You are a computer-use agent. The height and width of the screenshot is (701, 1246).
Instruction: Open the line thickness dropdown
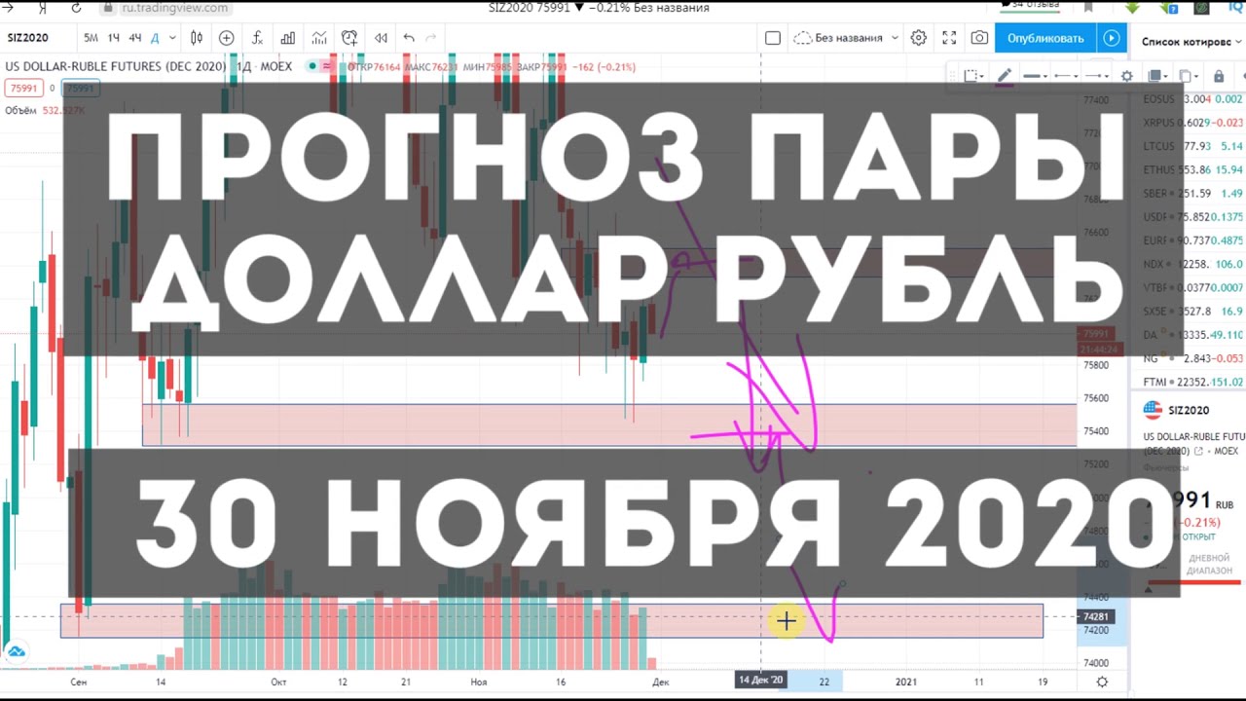point(1035,76)
